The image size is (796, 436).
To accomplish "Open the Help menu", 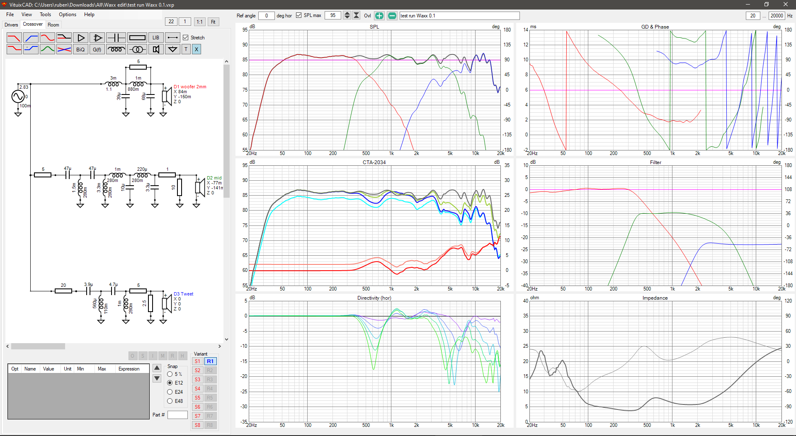I will coord(89,15).
